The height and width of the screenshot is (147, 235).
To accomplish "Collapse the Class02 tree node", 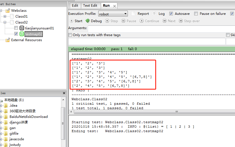I will pyautogui.click(x=5, y=22).
